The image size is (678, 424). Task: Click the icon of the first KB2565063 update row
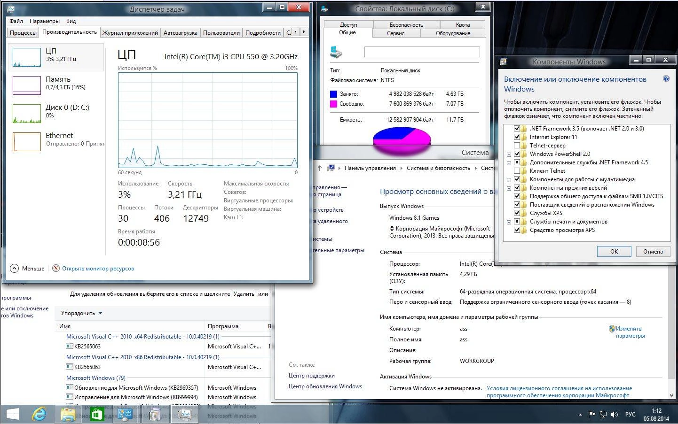[70, 346]
